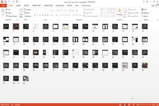Select slide 58 thumbnail with bar chart
This screenshot has width=159, height=106.
point(125,66)
